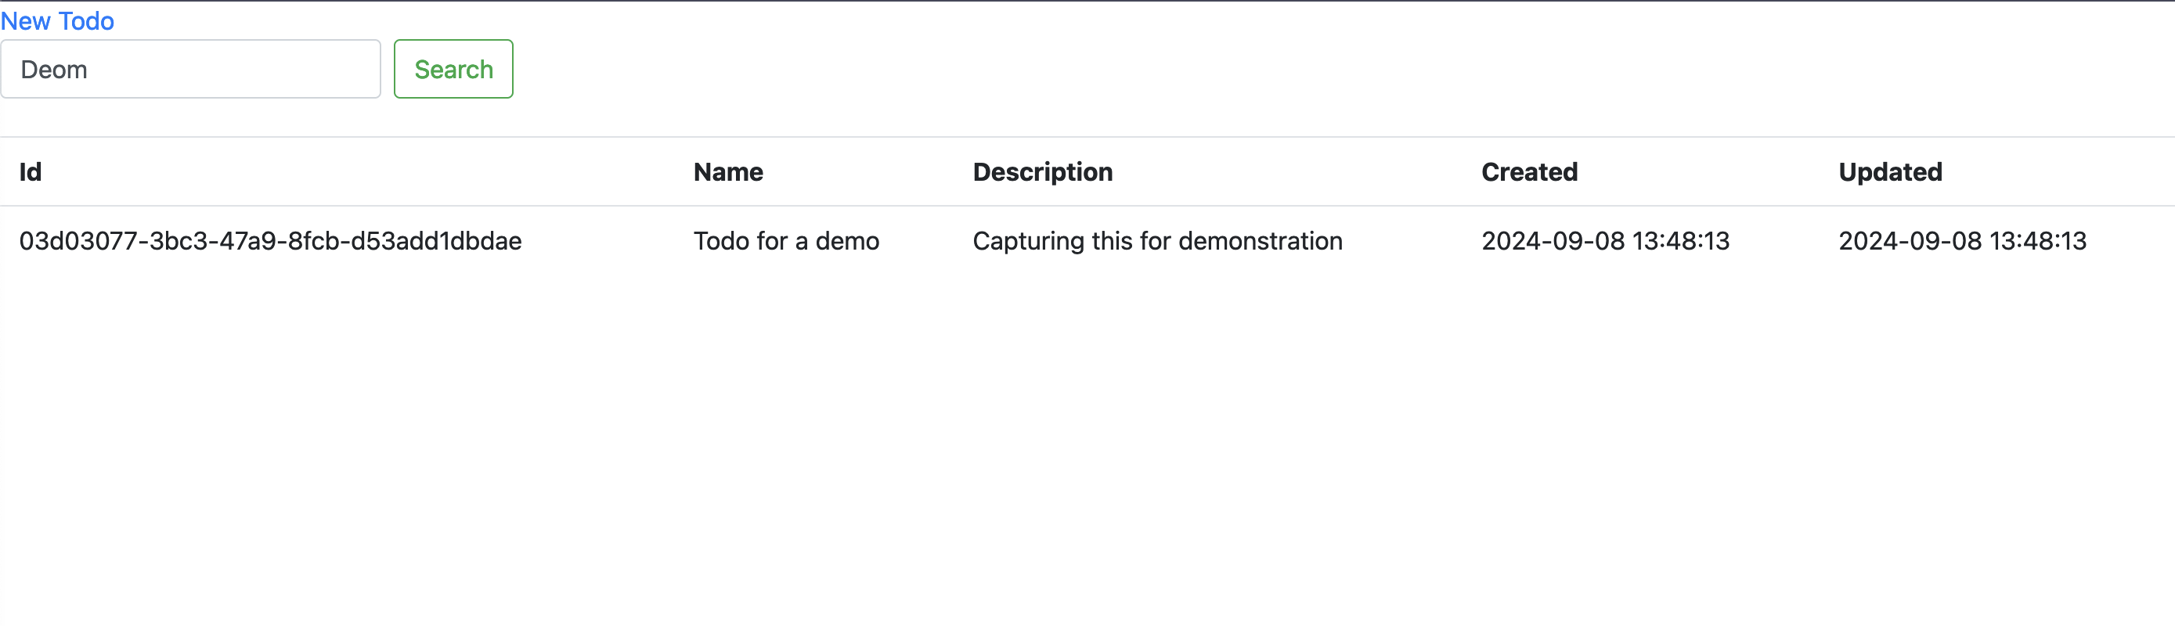Select the Description column header
The image size is (2175, 626).
click(1043, 172)
